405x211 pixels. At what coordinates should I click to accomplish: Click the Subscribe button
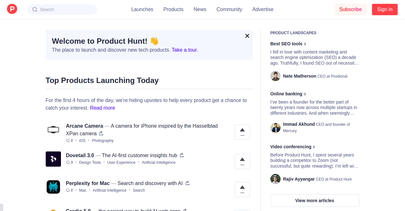coord(350,10)
